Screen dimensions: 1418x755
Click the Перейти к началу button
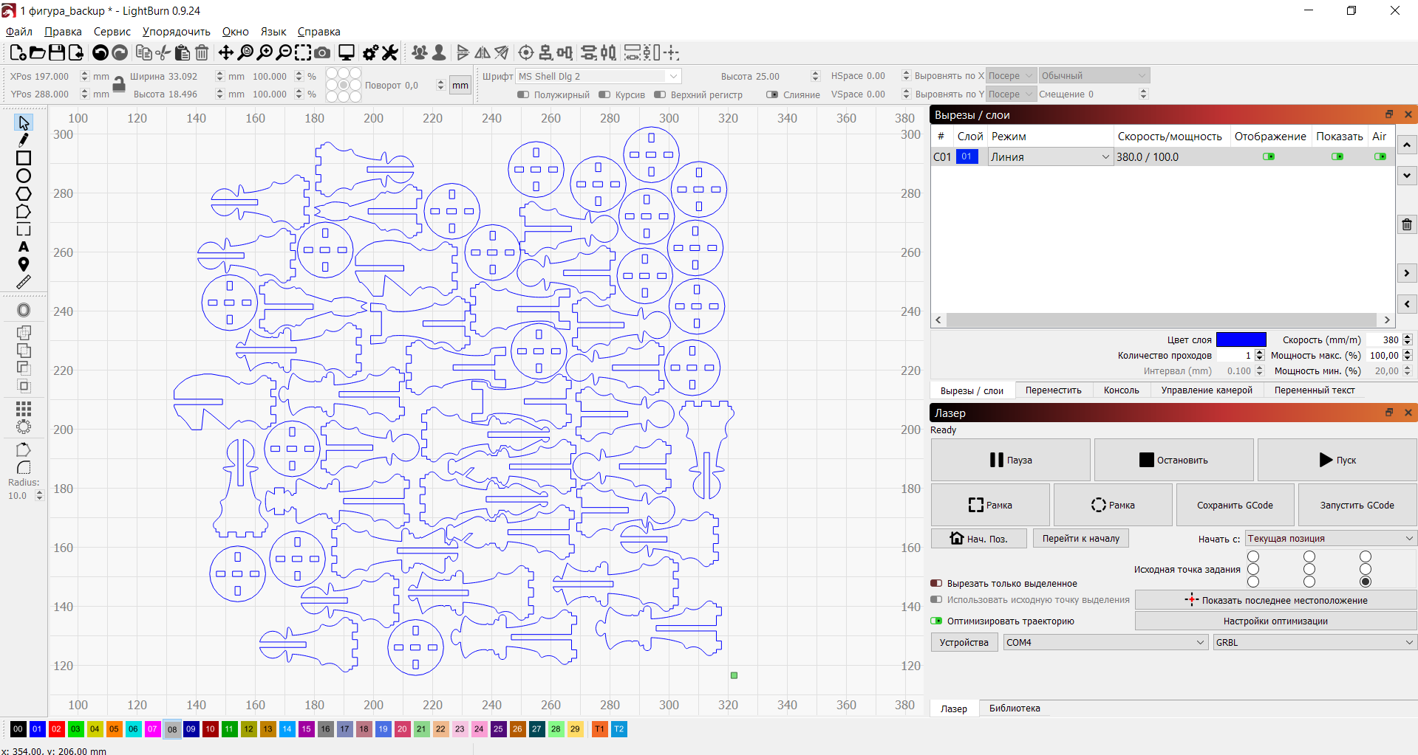coord(1080,539)
